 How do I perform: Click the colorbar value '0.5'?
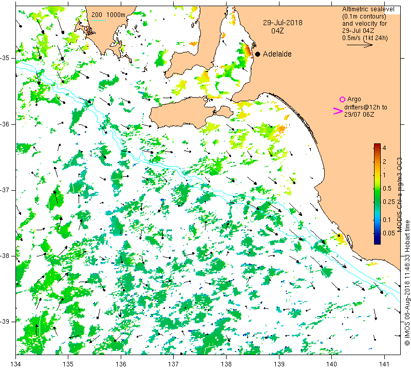[387, 189]
